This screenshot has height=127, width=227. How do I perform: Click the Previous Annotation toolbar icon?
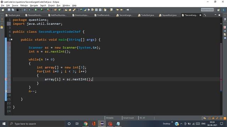point(111,10)
